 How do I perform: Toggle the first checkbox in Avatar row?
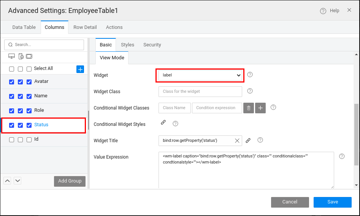click(x=11, y=82)
